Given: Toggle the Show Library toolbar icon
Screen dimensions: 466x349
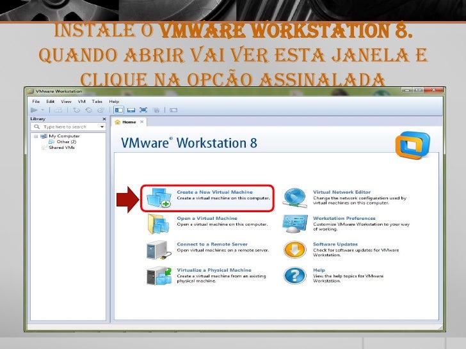Looking at the screenshot, I should click(x=119, y=110).
